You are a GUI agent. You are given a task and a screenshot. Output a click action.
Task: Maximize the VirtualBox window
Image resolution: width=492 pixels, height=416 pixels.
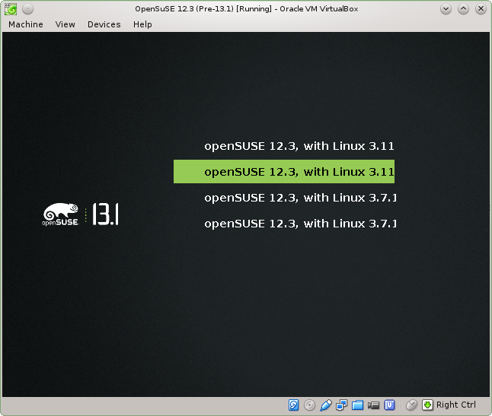pyautogui.click(x=463, y=9)
